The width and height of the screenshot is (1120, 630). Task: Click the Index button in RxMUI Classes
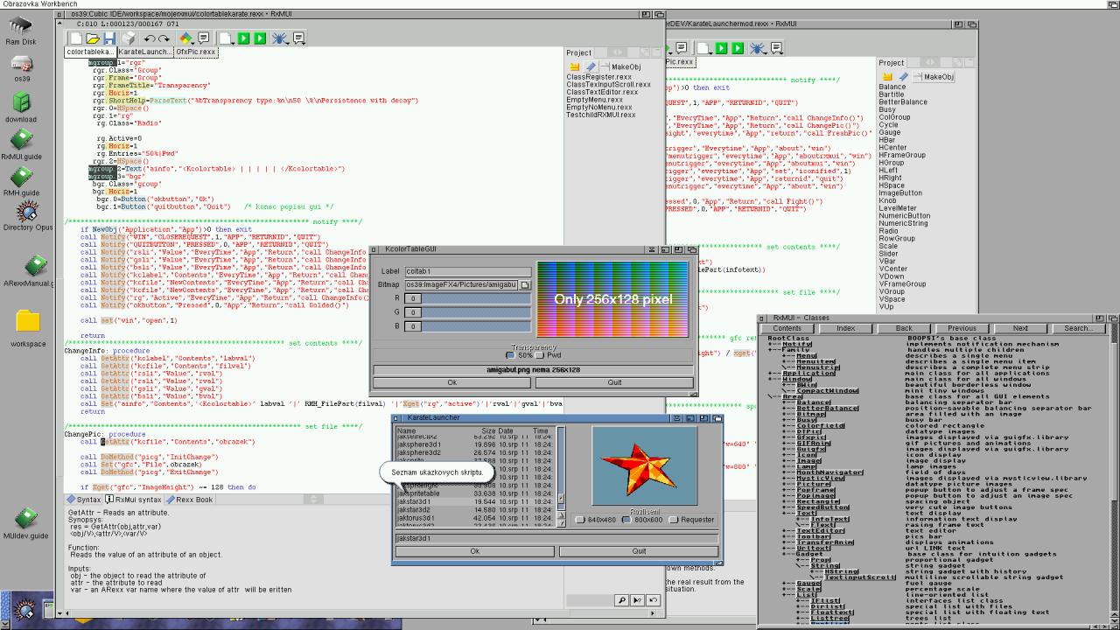[x=845, y=328]
